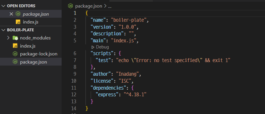
Task: Click the "license" key
Action: (x=102, y=81)
